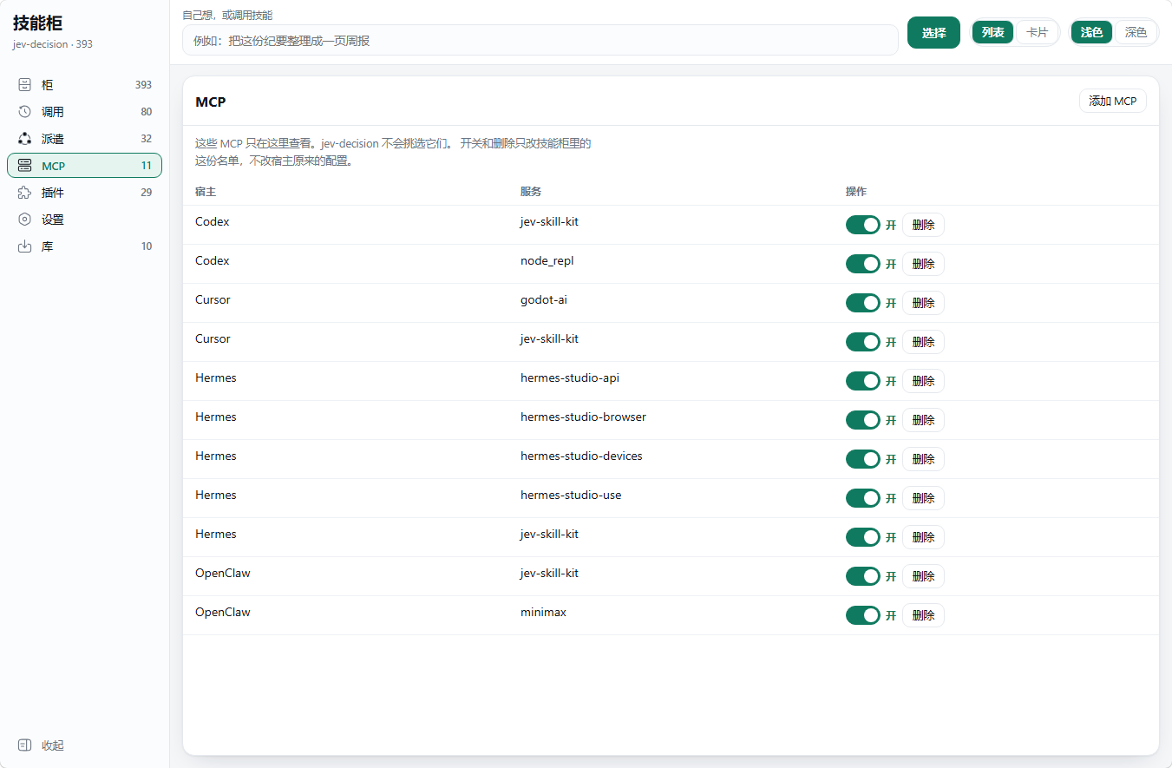Toggle the hermes-studio-devices switch
The image size is (1172, 768).
(863, 459)
